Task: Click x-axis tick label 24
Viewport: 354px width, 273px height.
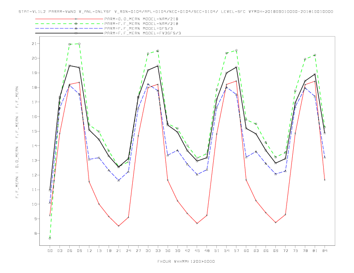Action: click(x=128, y=251)
